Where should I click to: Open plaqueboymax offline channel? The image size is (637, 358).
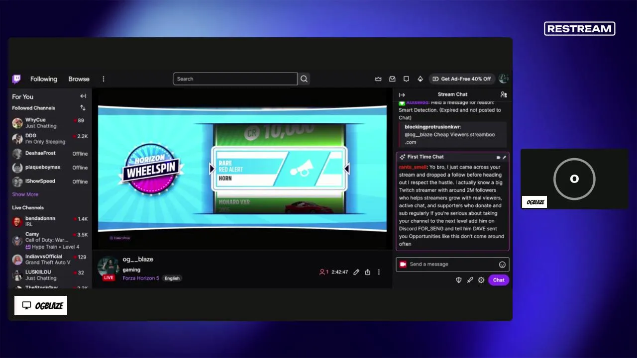(50, 168)
